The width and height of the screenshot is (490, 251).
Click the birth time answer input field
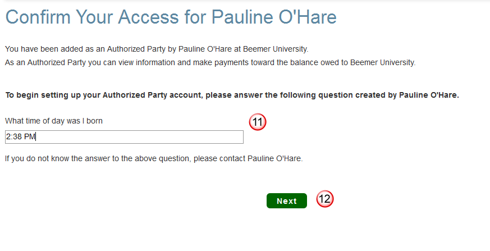click(123, 137)
